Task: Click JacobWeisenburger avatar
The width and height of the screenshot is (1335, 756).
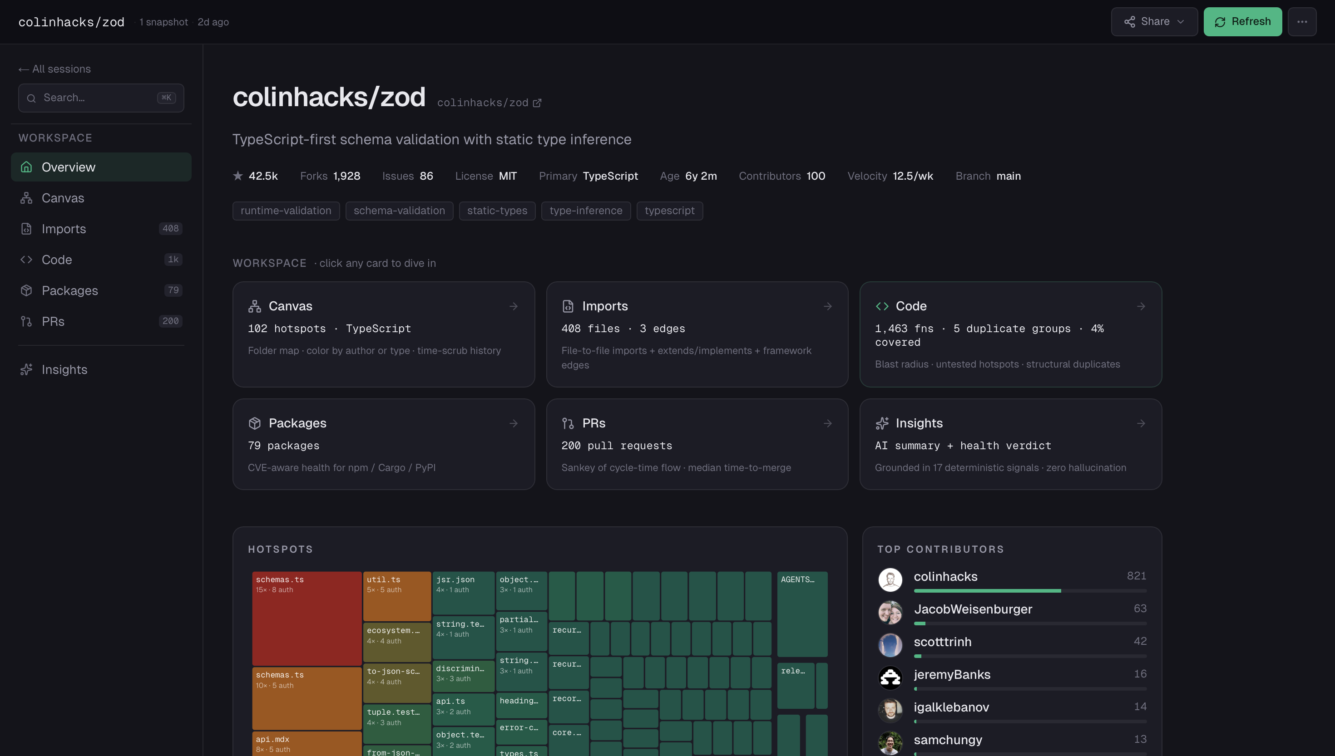Action: pos(890,612)
